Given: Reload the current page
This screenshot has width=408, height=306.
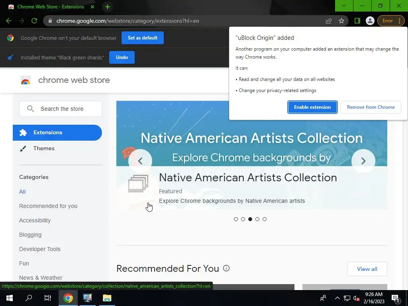Looking at the screenshot, I should coord(34,21).
